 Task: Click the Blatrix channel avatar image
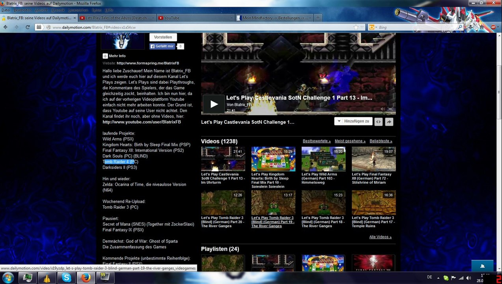coord(123,41)
